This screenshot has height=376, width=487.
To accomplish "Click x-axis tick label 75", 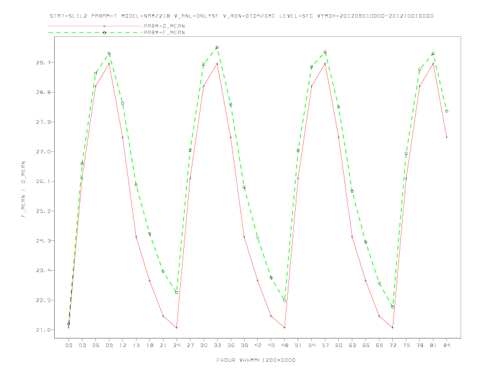I will pyautogui.click(x=406, y=345).
